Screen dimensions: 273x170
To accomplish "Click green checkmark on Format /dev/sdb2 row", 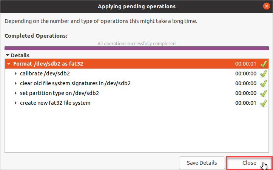I will click(264, 64).
